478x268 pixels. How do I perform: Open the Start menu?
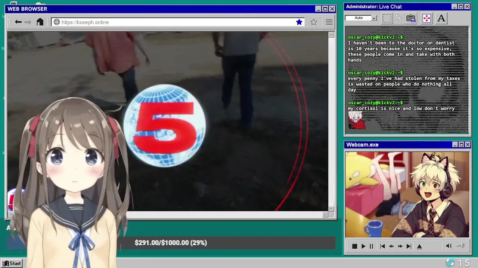click(x=12, y=263)
